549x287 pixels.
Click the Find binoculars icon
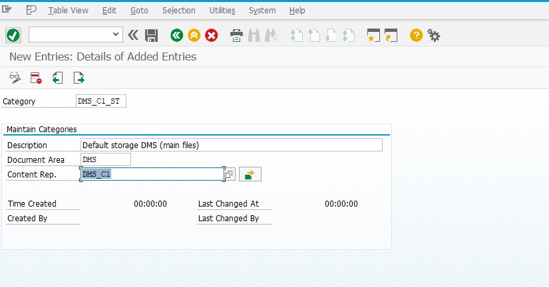point(254,35)
